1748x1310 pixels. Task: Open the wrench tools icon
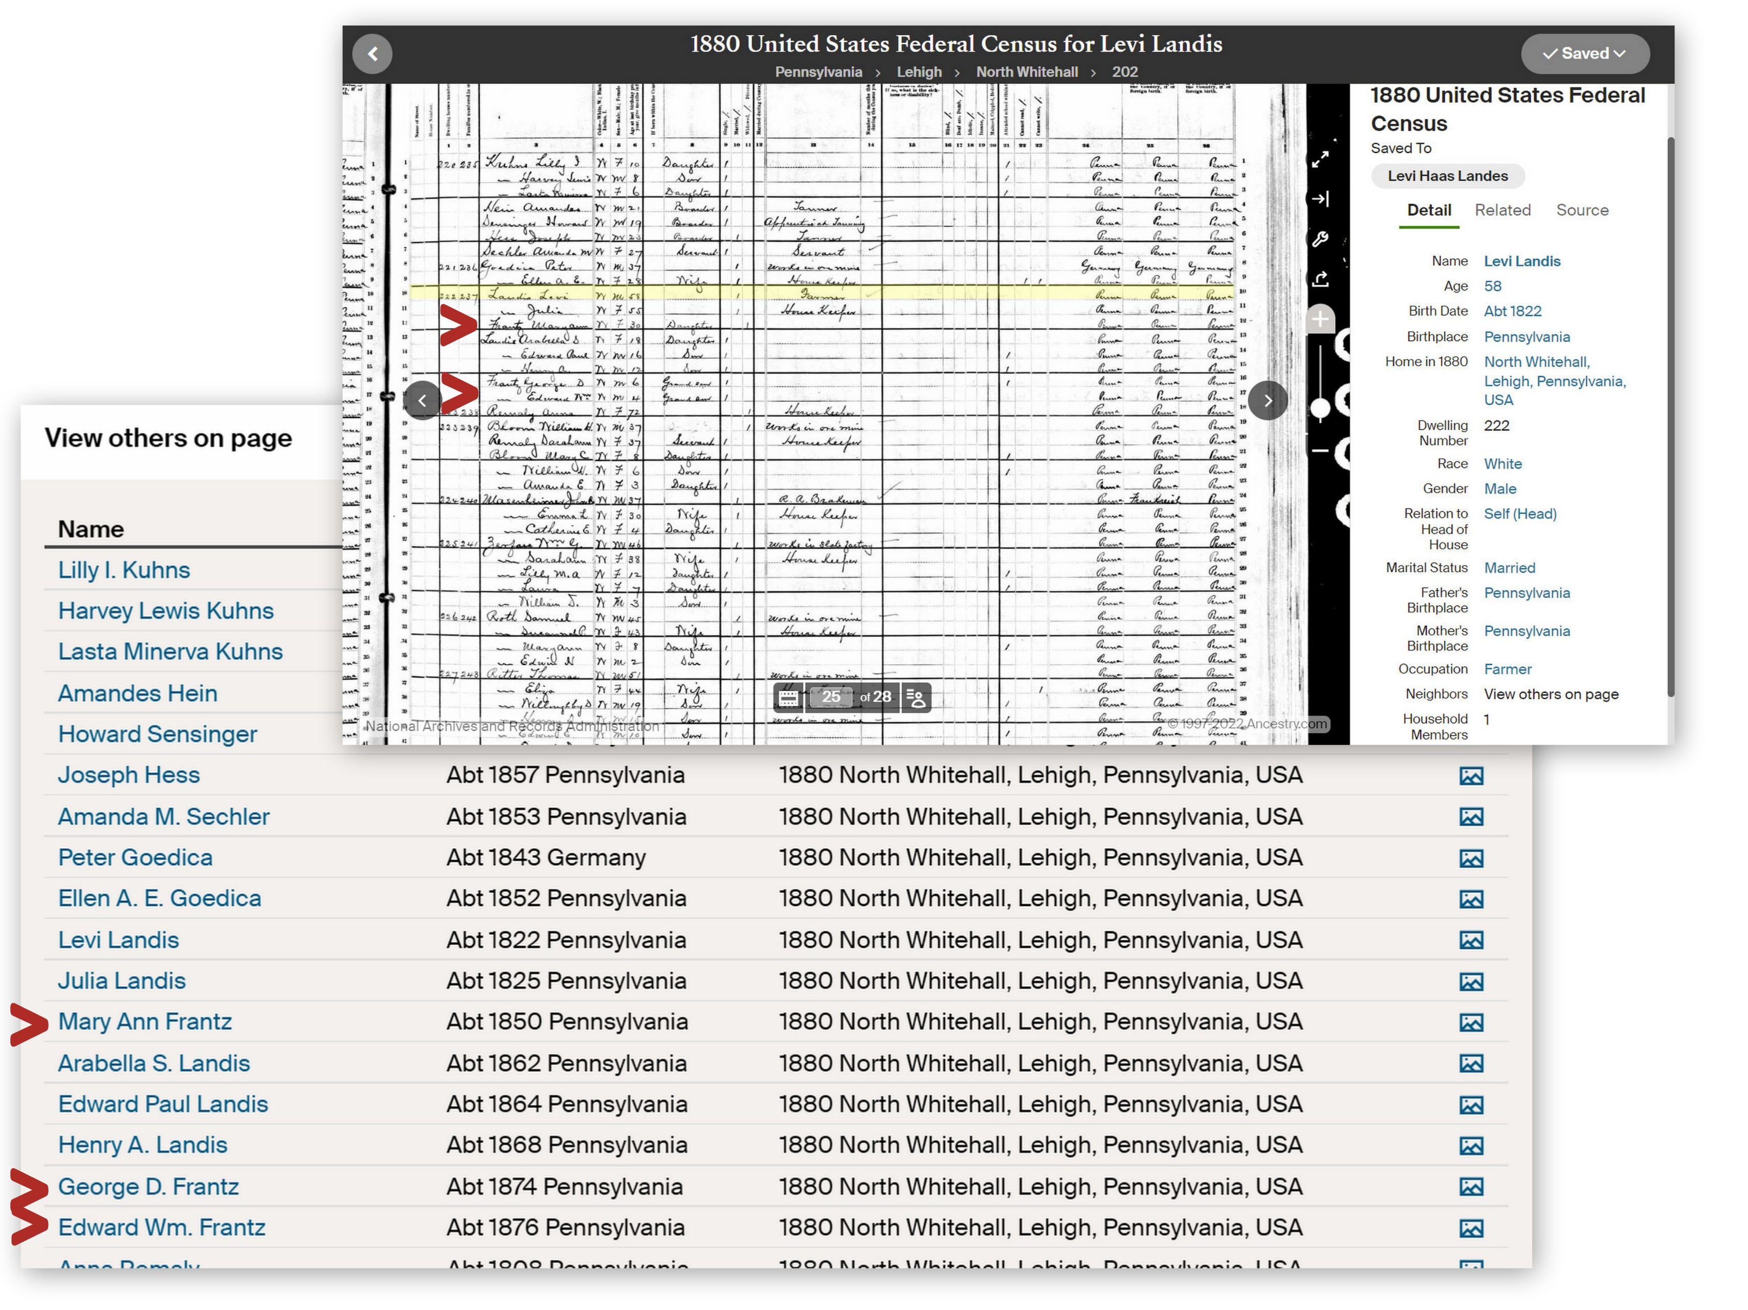click(1320, 238)
